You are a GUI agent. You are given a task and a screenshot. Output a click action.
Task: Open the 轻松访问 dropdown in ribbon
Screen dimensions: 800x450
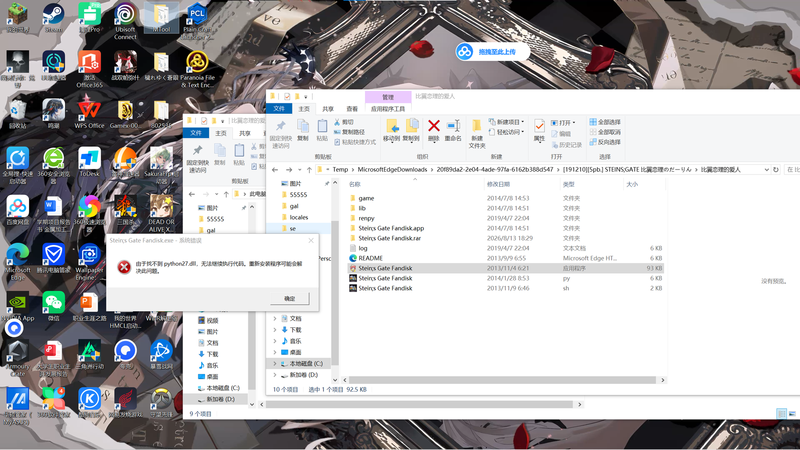[x=506, y=132]
